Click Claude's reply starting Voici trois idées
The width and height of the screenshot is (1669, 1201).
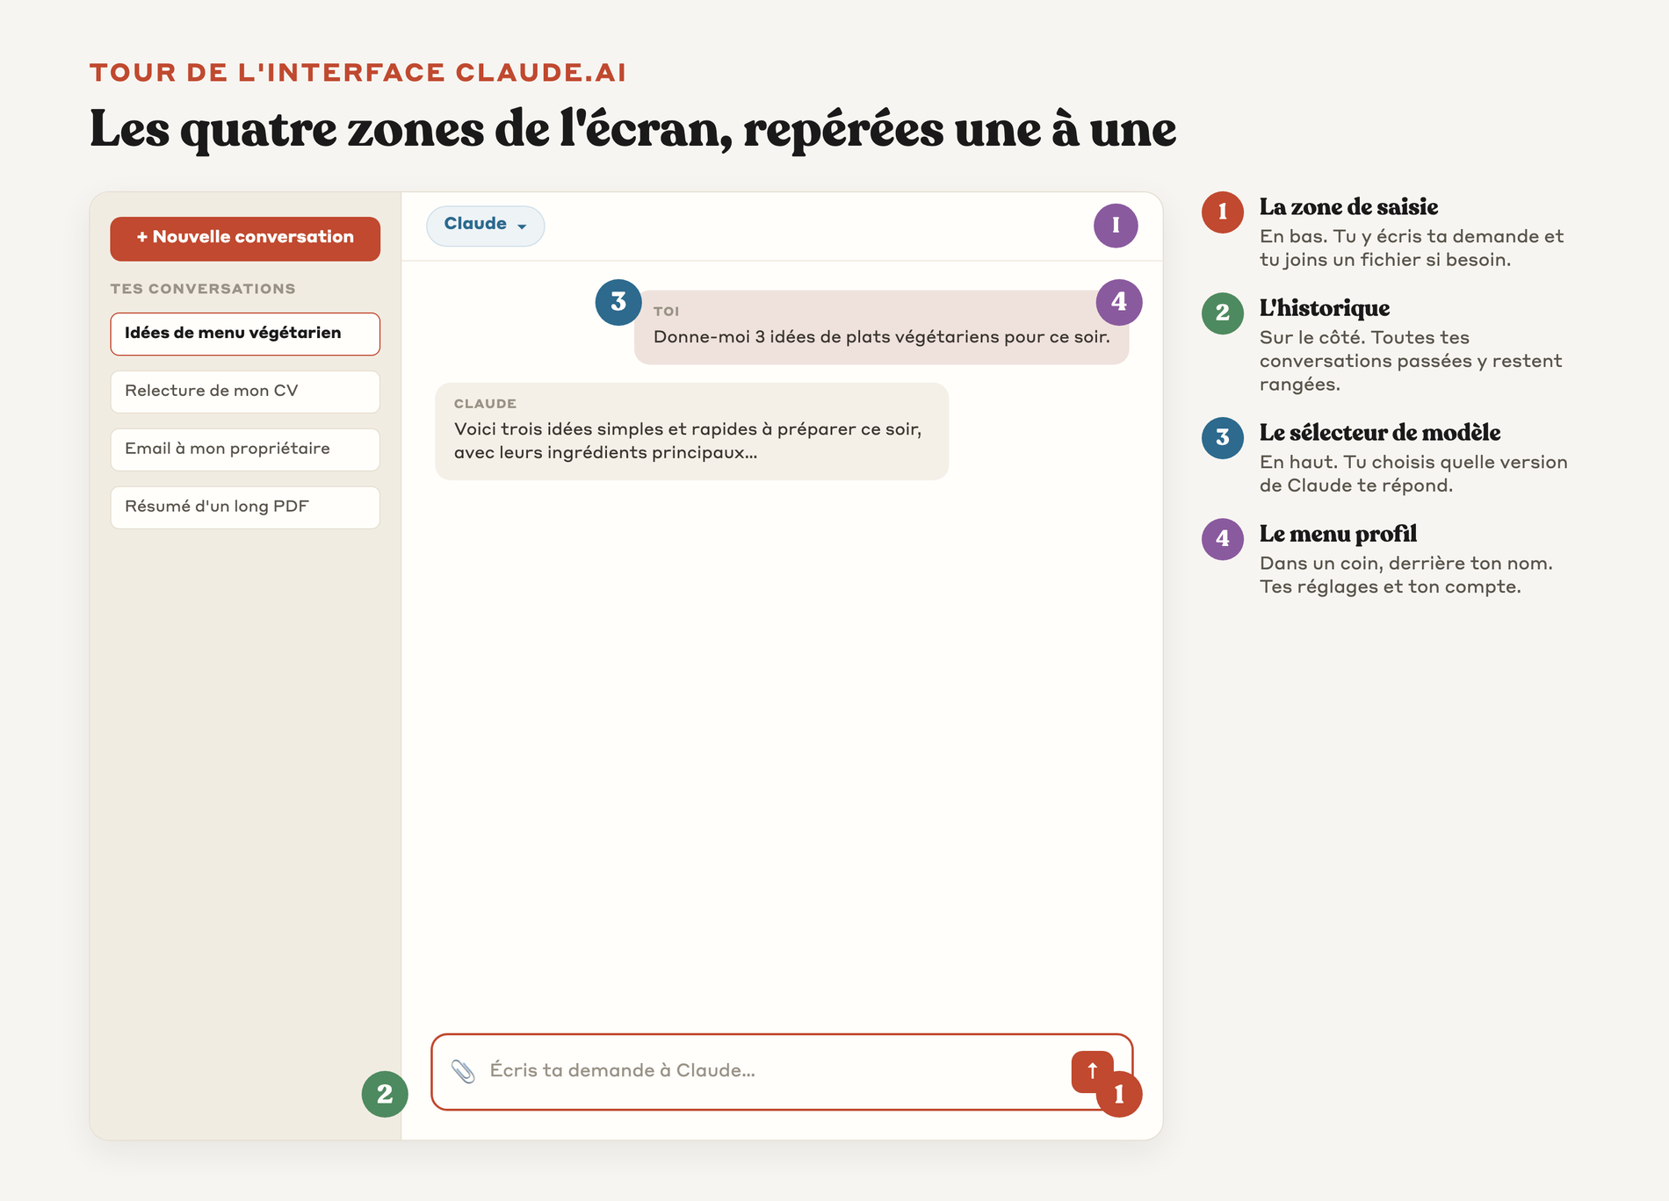[x=691, y=431]
